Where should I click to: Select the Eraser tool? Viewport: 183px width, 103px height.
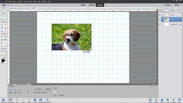coord(5,36)
